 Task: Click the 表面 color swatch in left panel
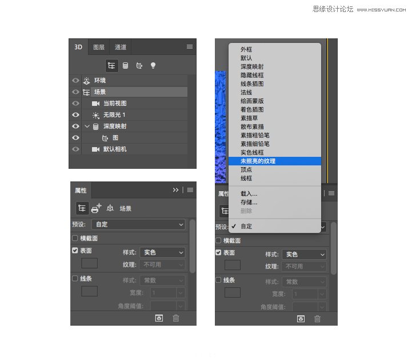[x=89, y=263]
